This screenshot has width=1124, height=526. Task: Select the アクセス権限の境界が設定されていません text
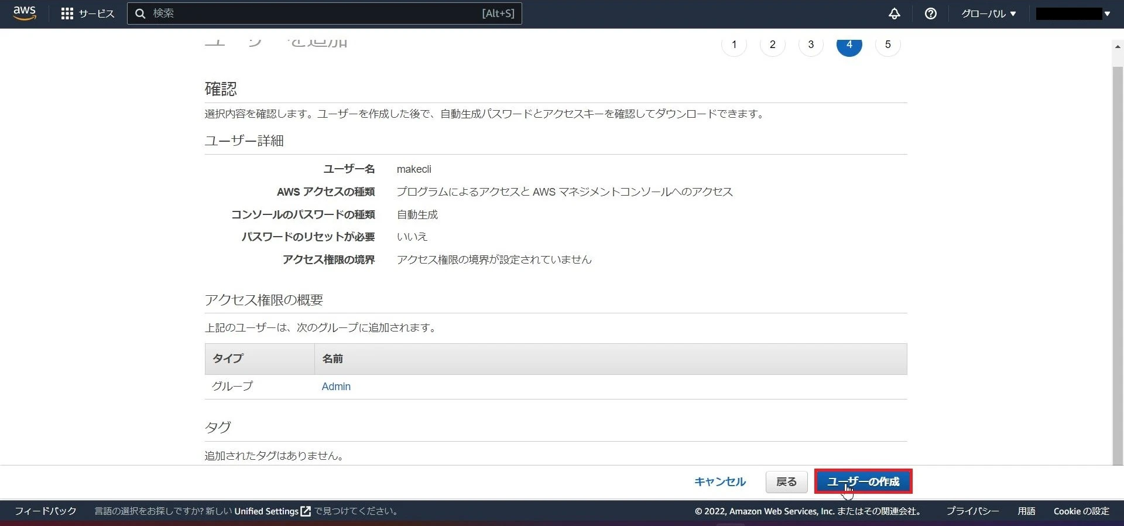click(x=494, y=259)
